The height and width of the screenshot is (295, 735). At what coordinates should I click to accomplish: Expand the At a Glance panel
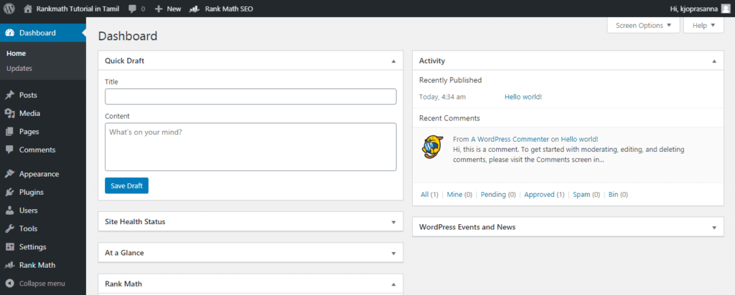click(x=393, y=253)
